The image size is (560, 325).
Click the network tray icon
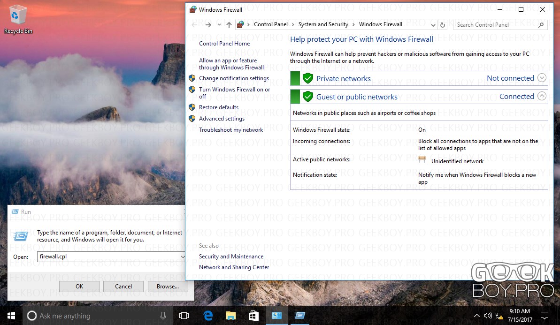pos(499,316)
